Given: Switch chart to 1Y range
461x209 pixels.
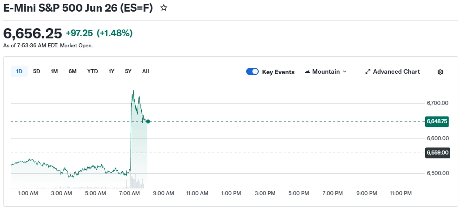Looking at the screenshot, I should point(111,71).
